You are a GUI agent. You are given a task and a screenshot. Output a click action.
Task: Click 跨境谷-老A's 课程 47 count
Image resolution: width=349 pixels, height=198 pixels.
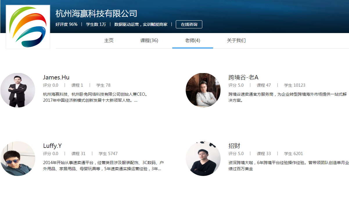[x=264, y=85]
